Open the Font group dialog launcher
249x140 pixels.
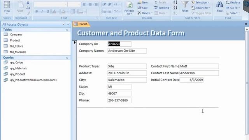97,18
